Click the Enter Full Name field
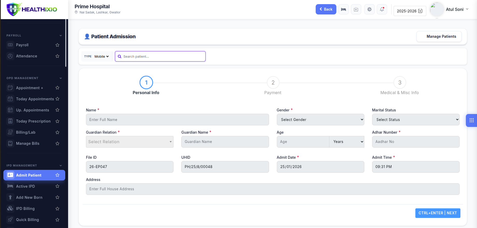 (177, 120)
